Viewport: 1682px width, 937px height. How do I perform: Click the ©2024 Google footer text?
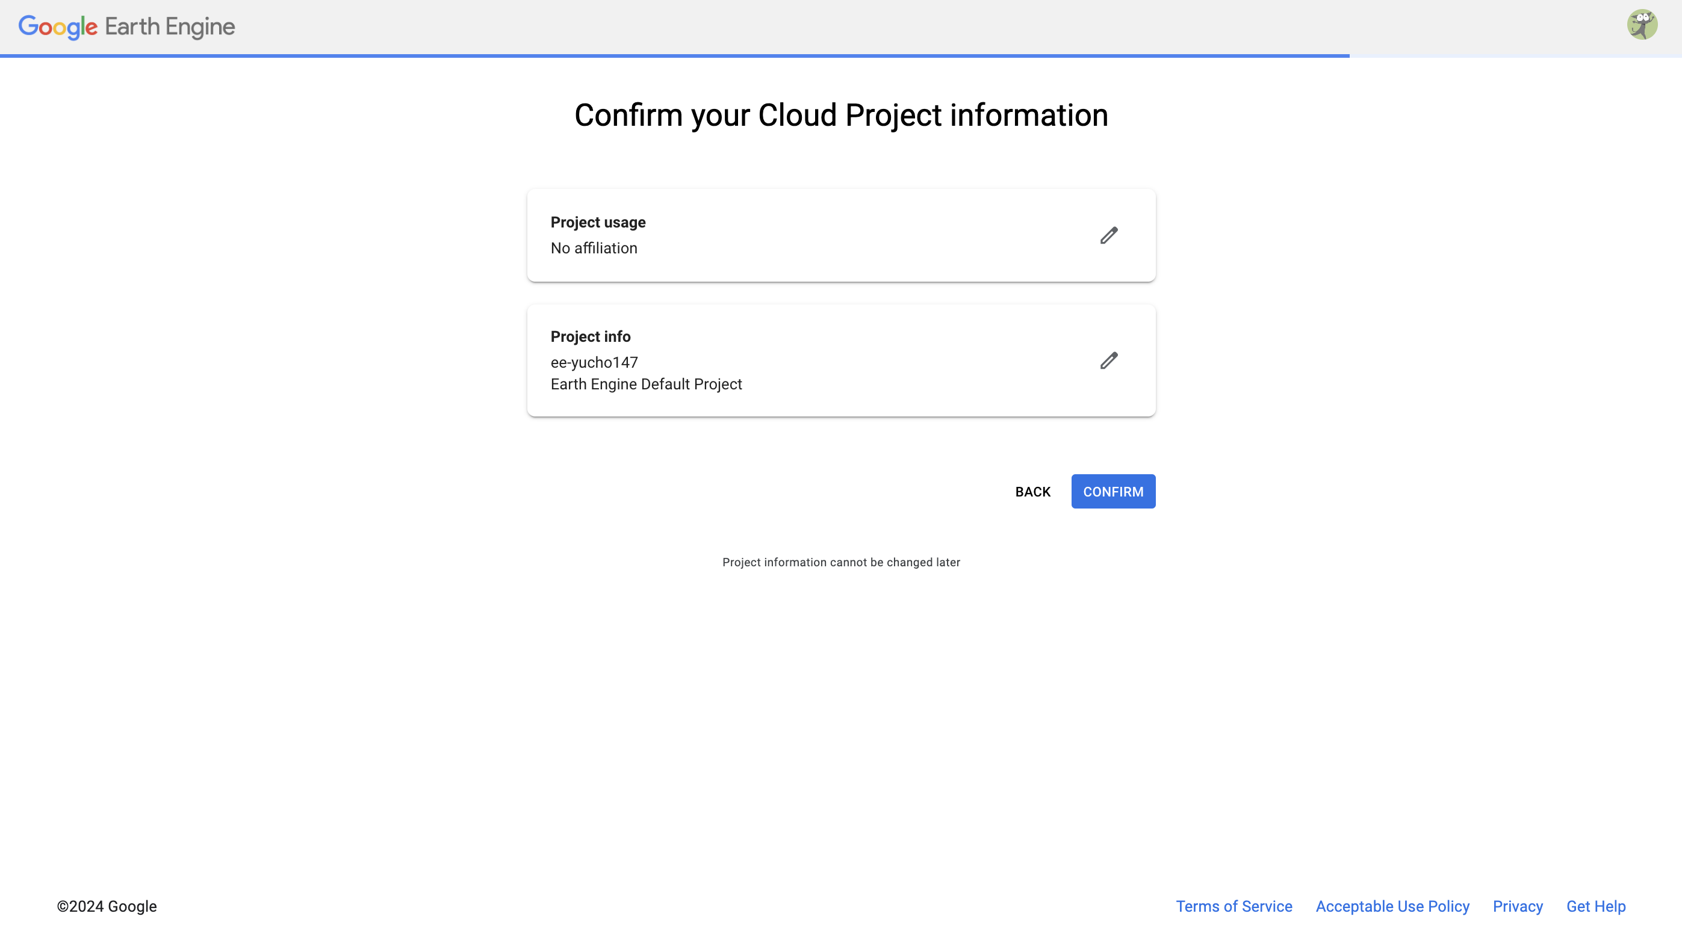(x=107, y=906)
